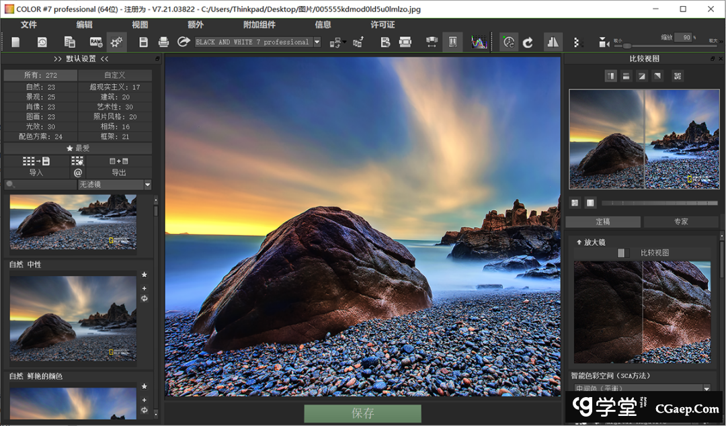Select the 超现实主义: 17 preset category
This screenshot has width=726, height=426.
point(115,87)
